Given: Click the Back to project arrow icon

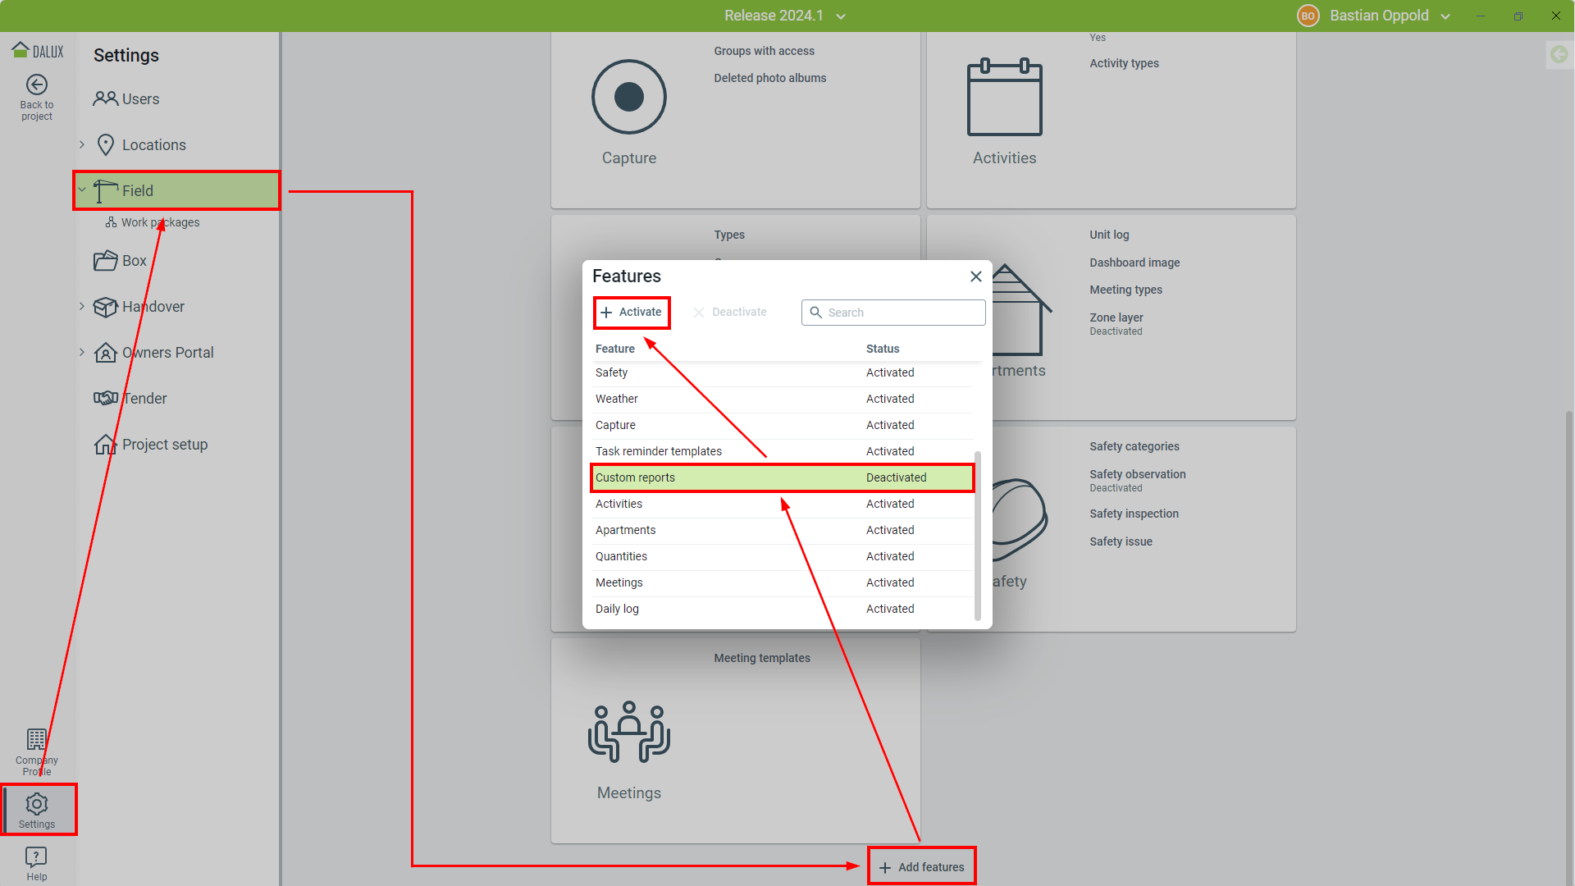Looking at the screenshot, I should click(37, 85).
